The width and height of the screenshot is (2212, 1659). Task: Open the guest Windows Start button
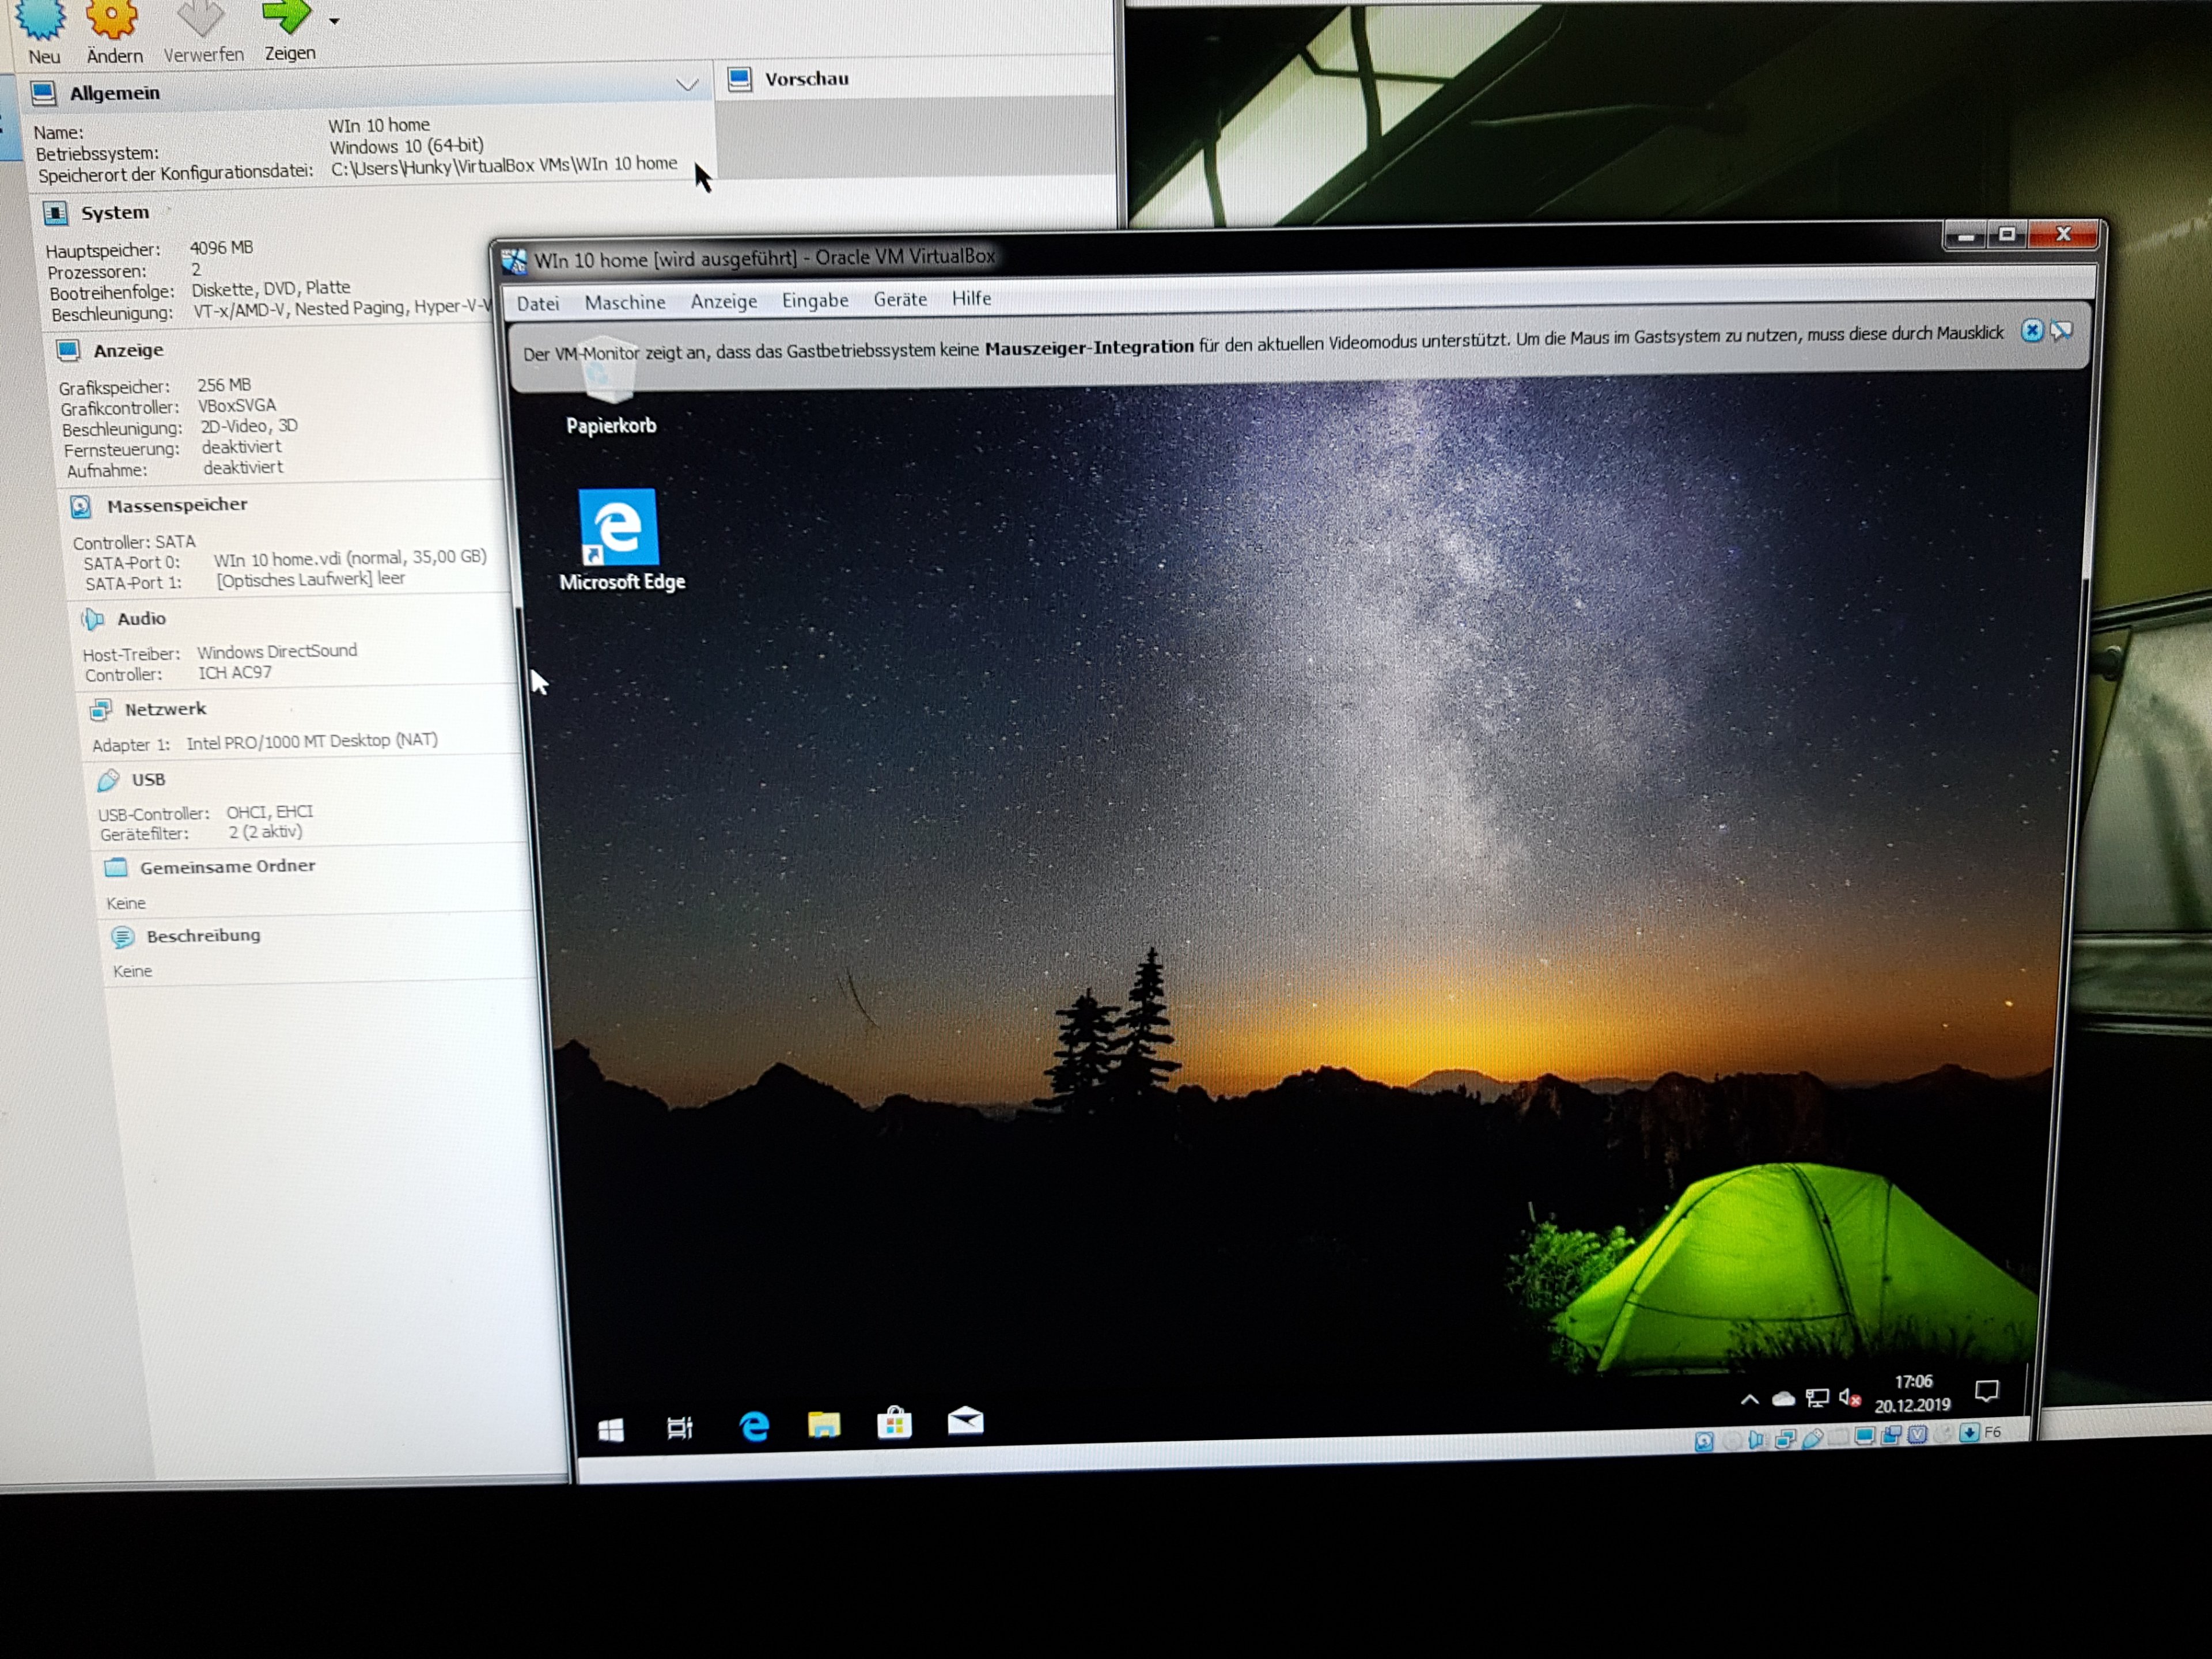[x=611, y=1429]
